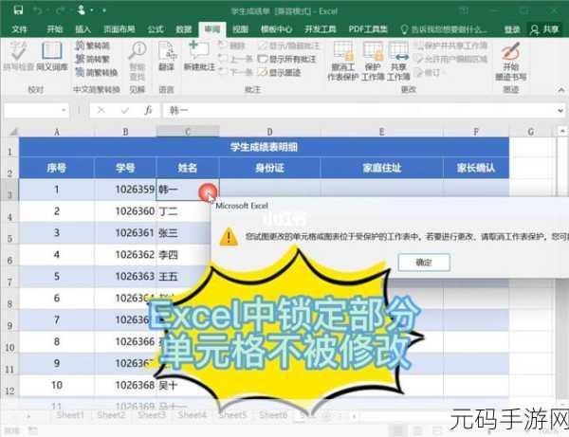The height and width of the screenshot is (437, 569).
Task: Click 确定 in the Microsoft Excel dialog
Action: (424, 263)
